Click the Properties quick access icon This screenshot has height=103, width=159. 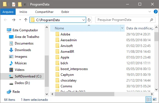point(14,4)
